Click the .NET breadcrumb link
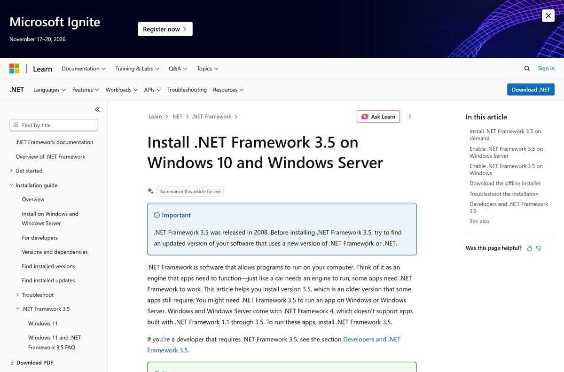The width and height of the screenshot is (564, 372). click(177, 116)
